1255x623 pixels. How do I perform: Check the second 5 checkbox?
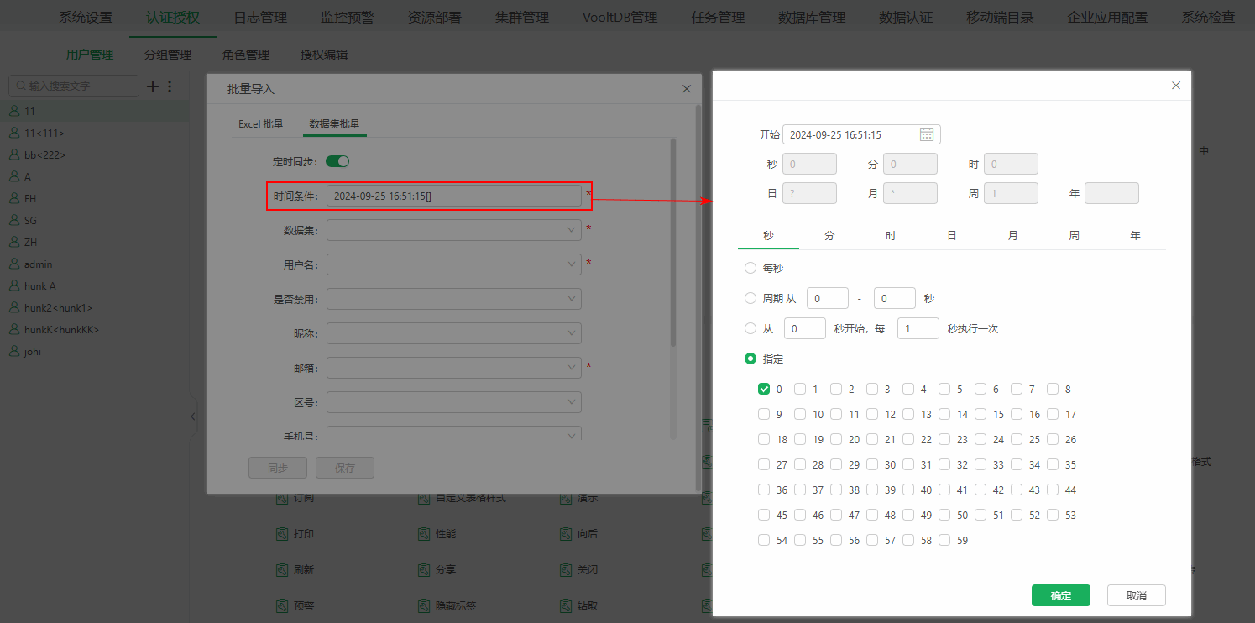(944, 389)
